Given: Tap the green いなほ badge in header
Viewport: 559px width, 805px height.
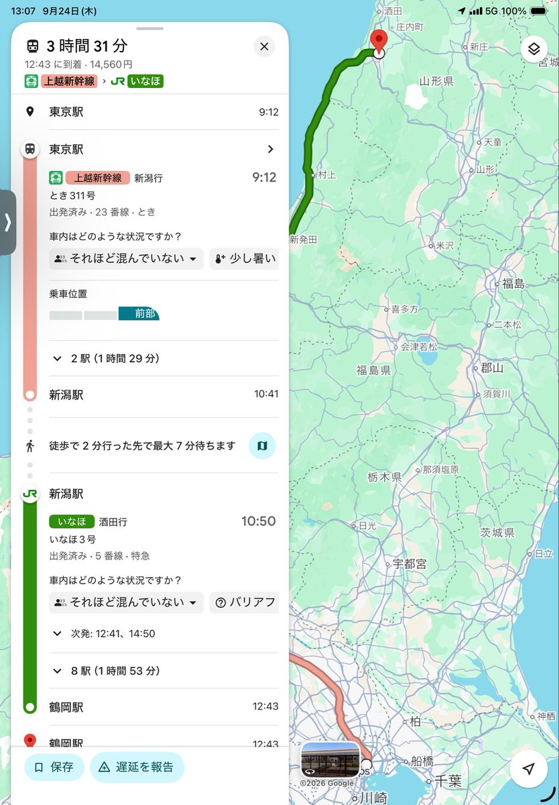Looking at the screenshot, I should 145,81.
